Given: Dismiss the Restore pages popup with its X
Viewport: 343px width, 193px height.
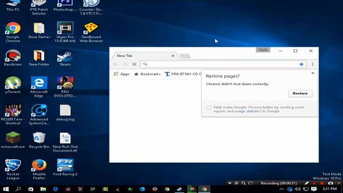Looking at the screenshot, I should click(313, 73).
